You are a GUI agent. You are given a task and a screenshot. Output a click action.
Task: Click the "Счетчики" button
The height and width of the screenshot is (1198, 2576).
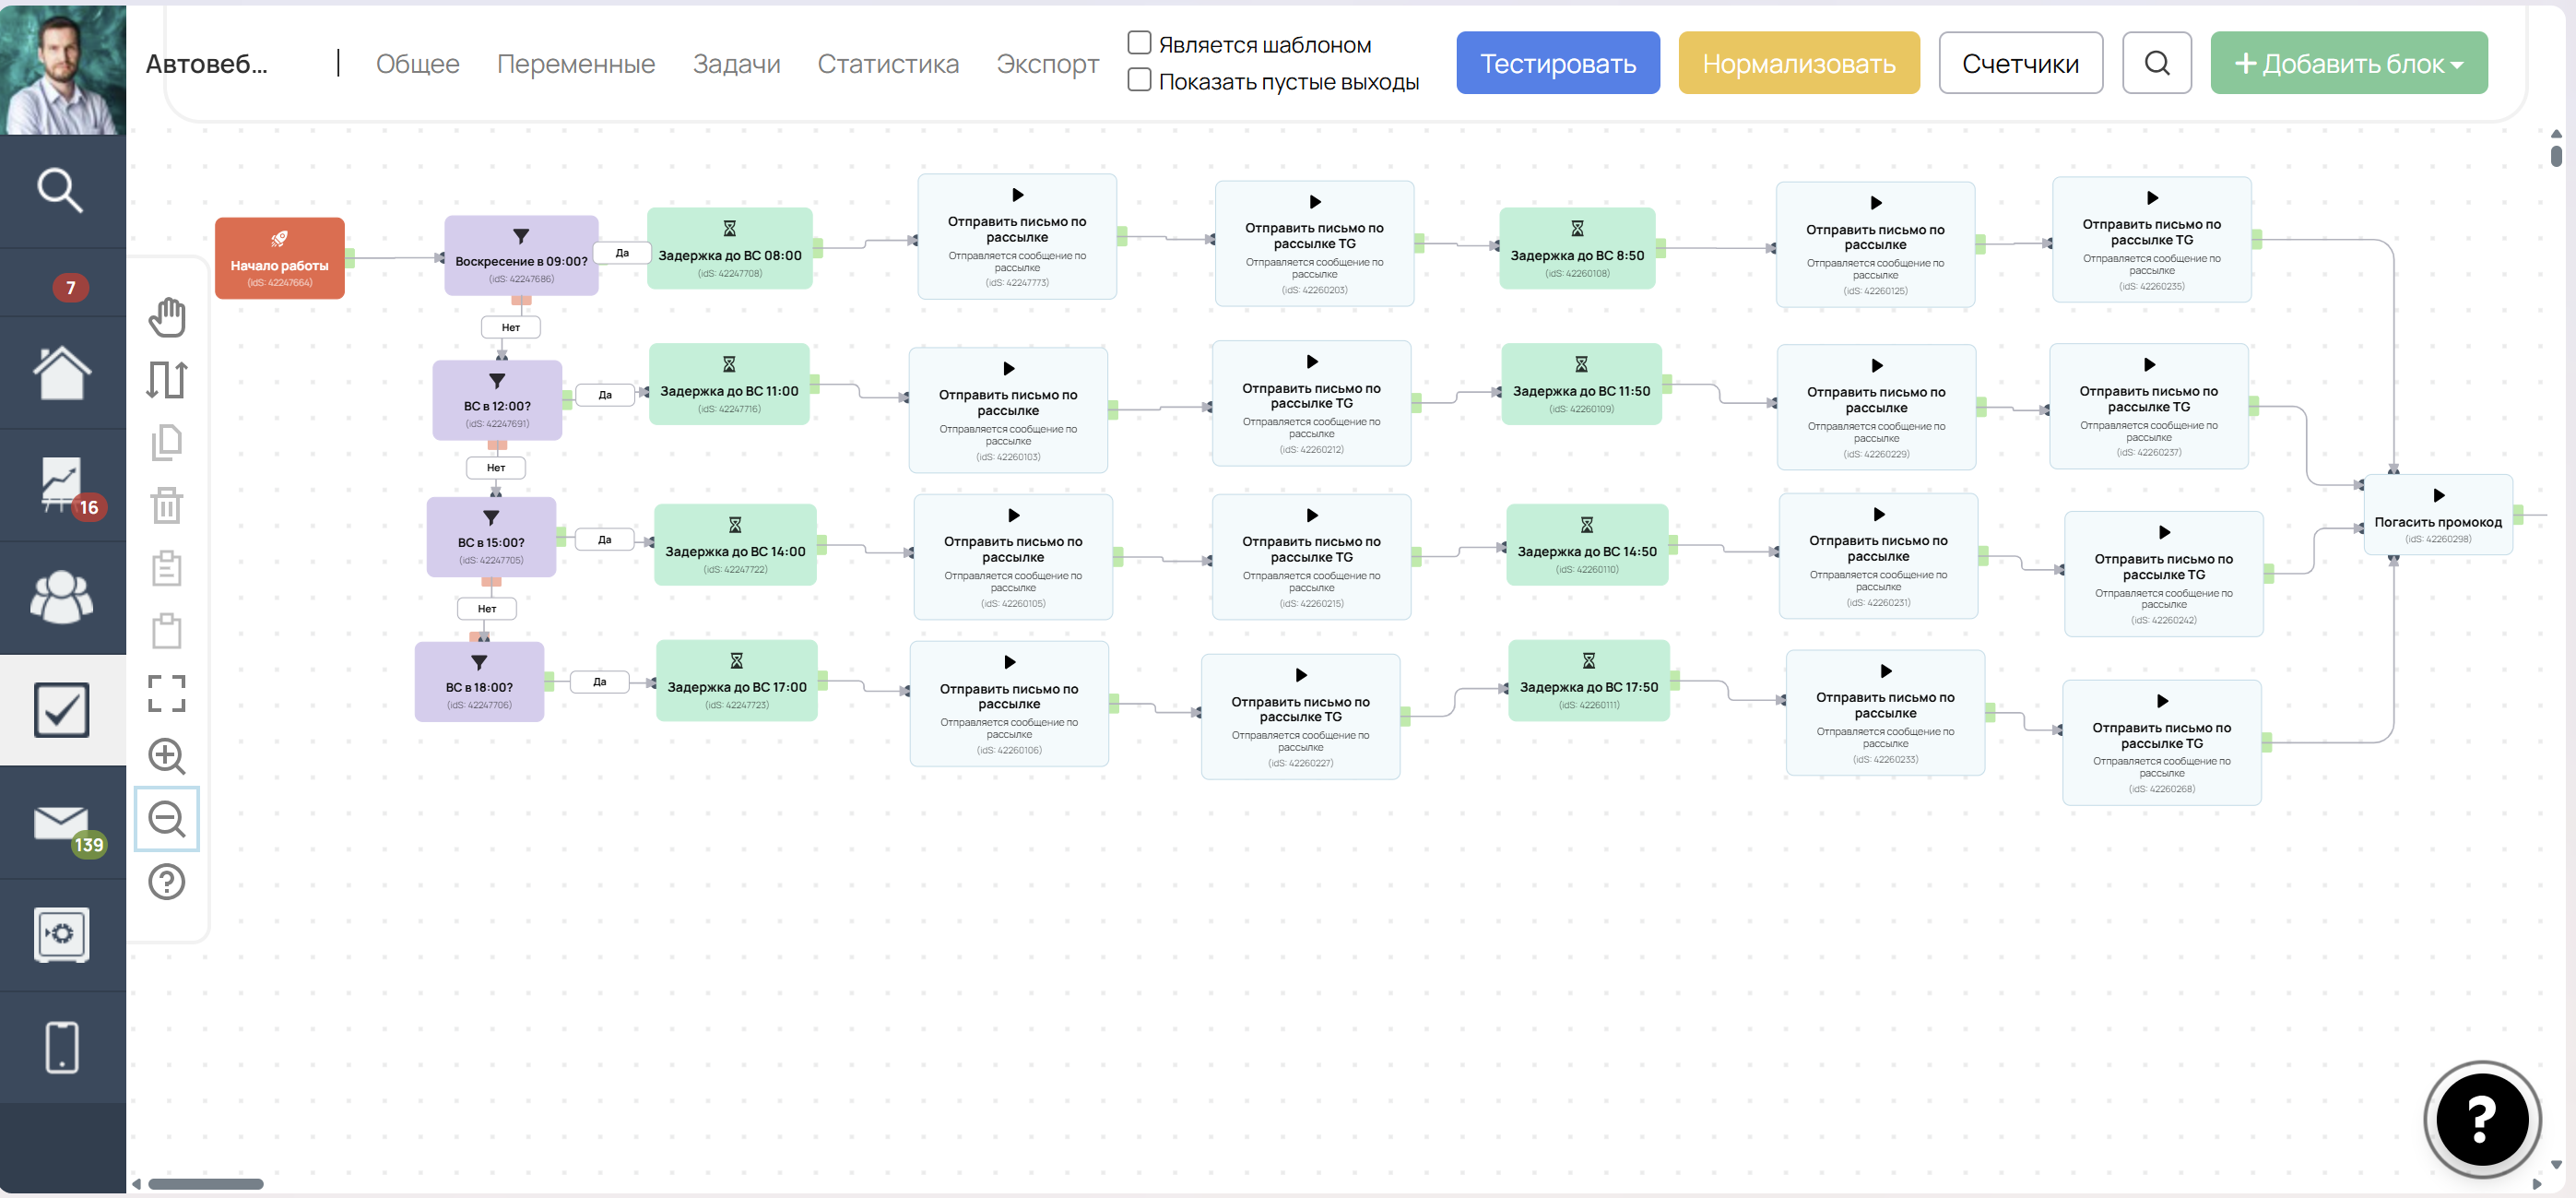click(2020, 63)
